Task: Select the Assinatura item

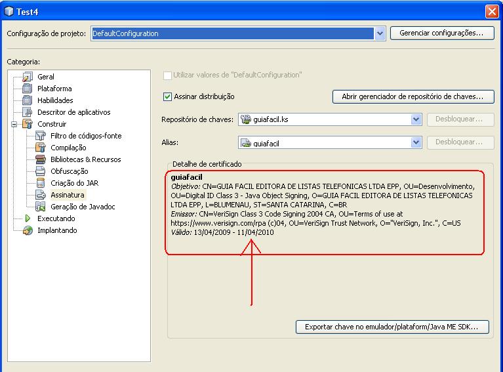Action: click(68, 195)
